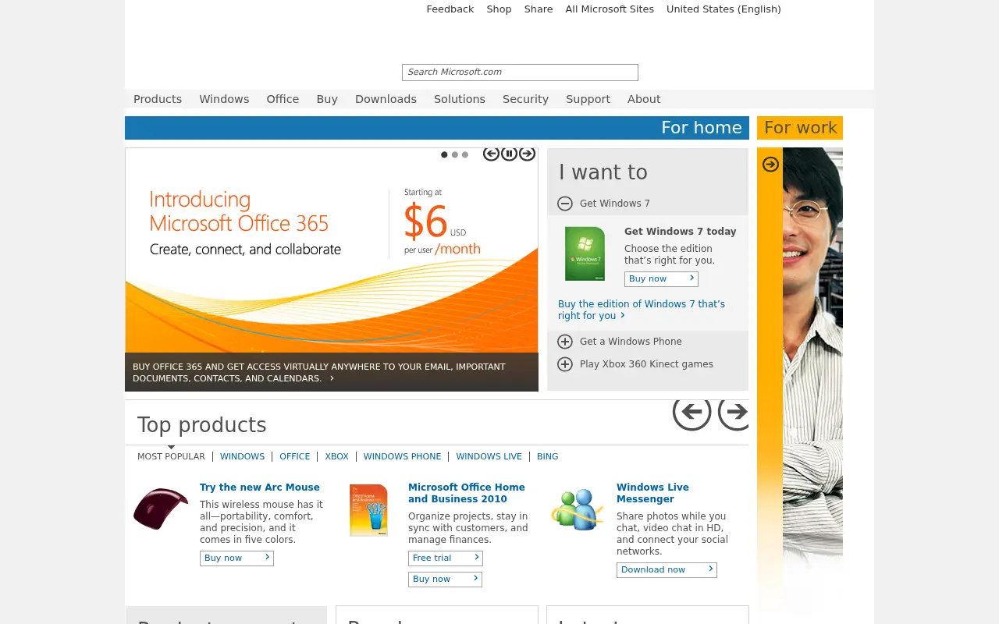The width and height of the screenshot is (999, 624).
Task: Click Buy now for Arc Mouse
Action: (236, 558)
